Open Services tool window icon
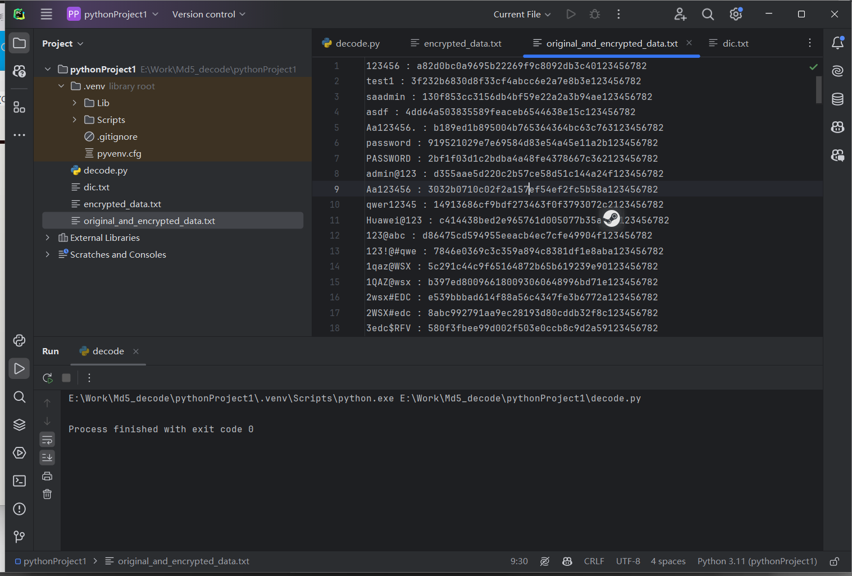852x576 pixels. [x=19, y=452]
